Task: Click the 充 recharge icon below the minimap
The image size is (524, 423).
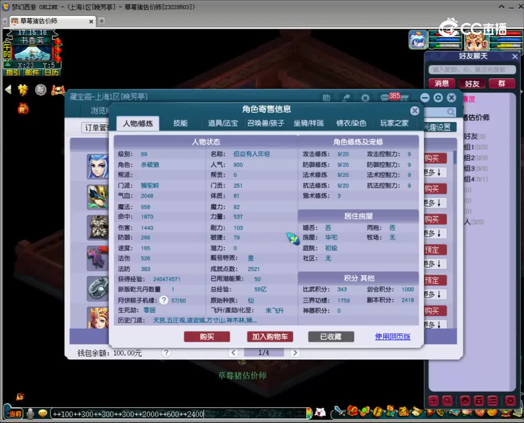Action: coord(23,108)
